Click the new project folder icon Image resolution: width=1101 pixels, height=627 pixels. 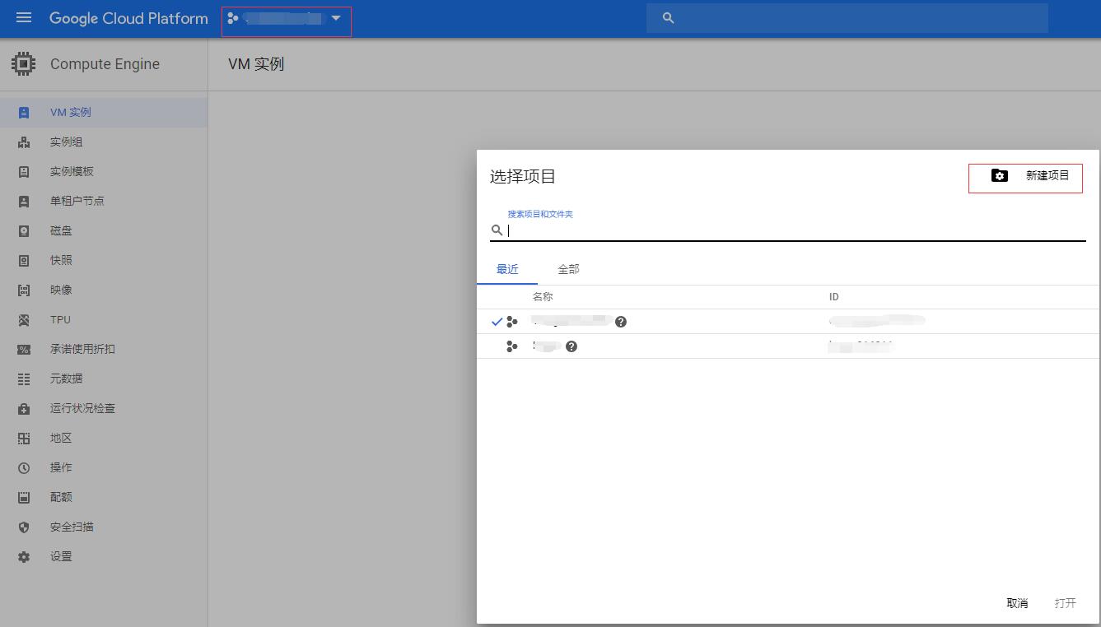click(x=999, y=175)
